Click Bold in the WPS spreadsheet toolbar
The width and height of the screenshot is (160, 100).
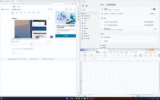[91, 56]
